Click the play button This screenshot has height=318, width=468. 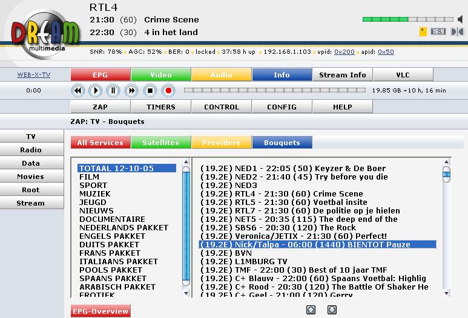[96, 91]
